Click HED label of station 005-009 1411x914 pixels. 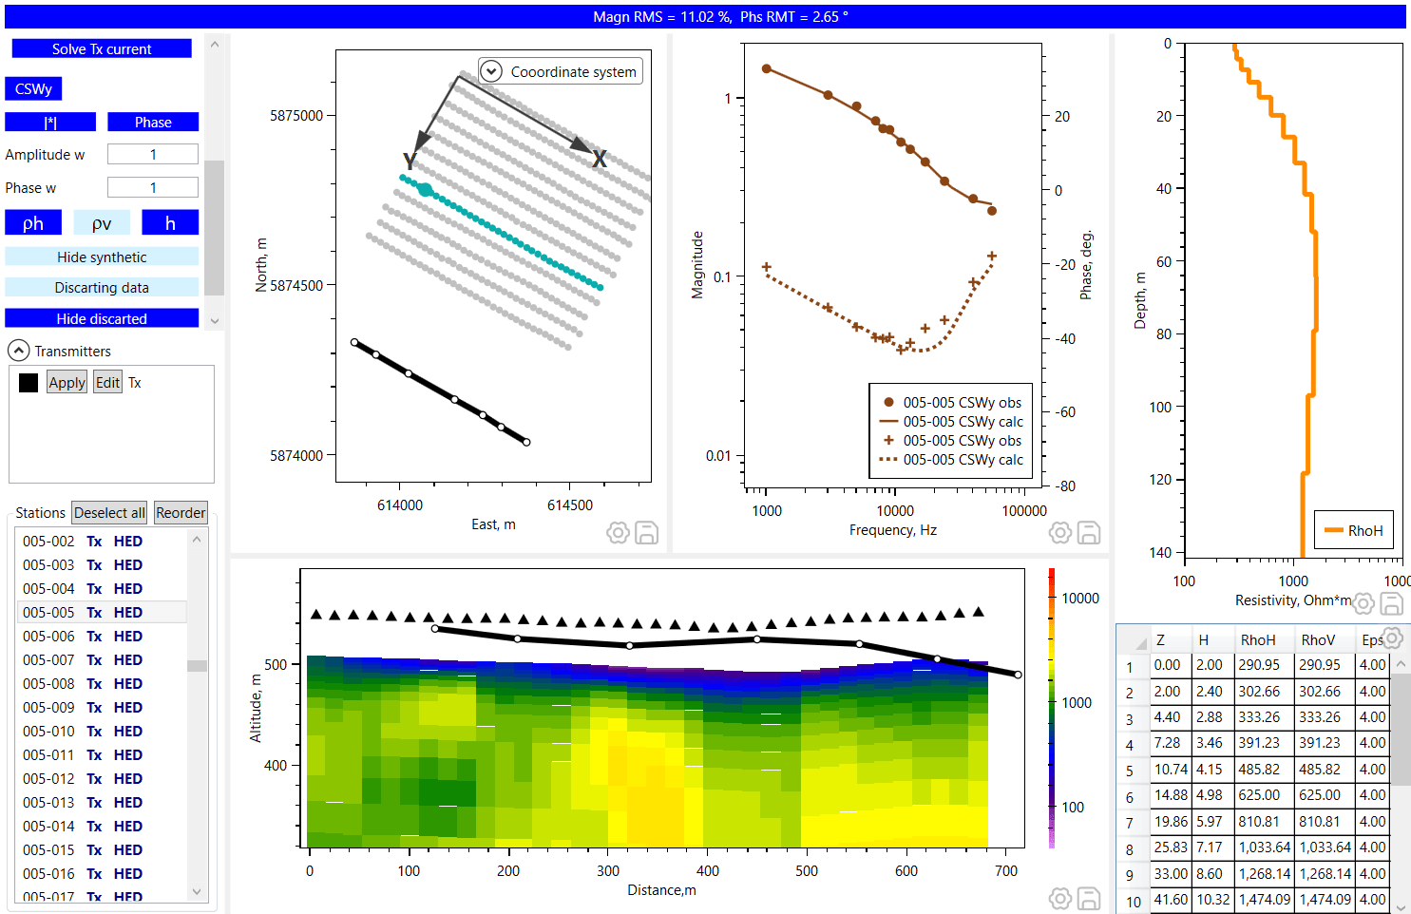click(128, 707)
